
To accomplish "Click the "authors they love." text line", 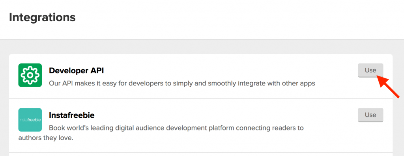I will [x=46, y=138].
